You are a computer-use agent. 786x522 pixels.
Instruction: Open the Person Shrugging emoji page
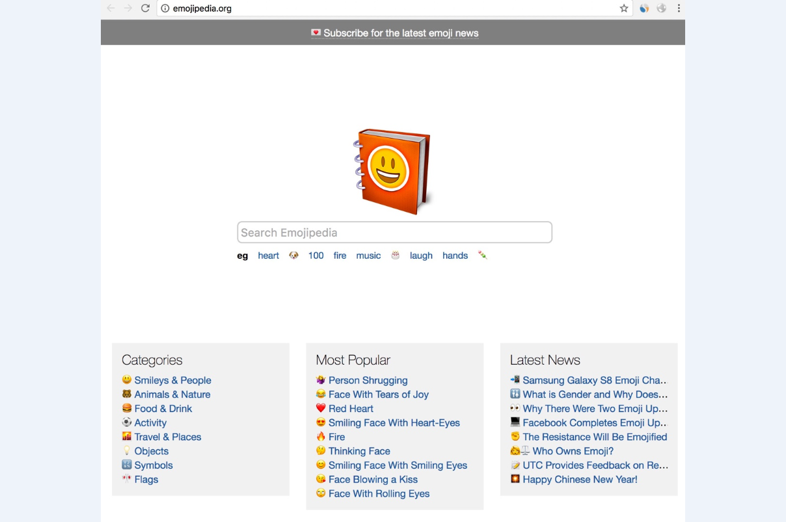(x=368, y=380)
